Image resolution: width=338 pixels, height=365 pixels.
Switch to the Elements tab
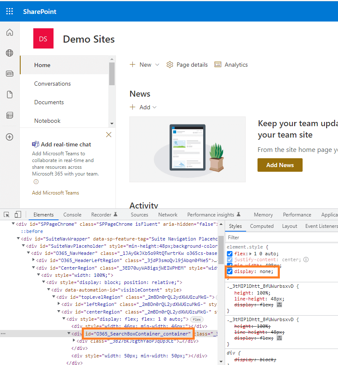43,214
